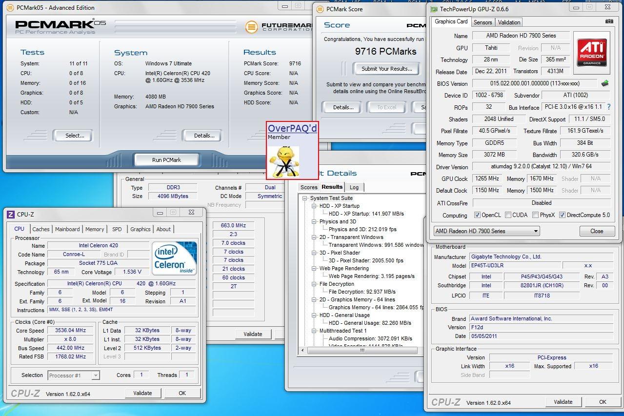Click the ATI Radeon logo in GPU-Z
Viewport: 624px width, 416px height.
pos(592,53)
